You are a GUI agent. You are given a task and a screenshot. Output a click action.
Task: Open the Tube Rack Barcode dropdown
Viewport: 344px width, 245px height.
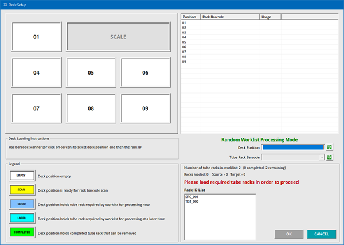point(322,157)
